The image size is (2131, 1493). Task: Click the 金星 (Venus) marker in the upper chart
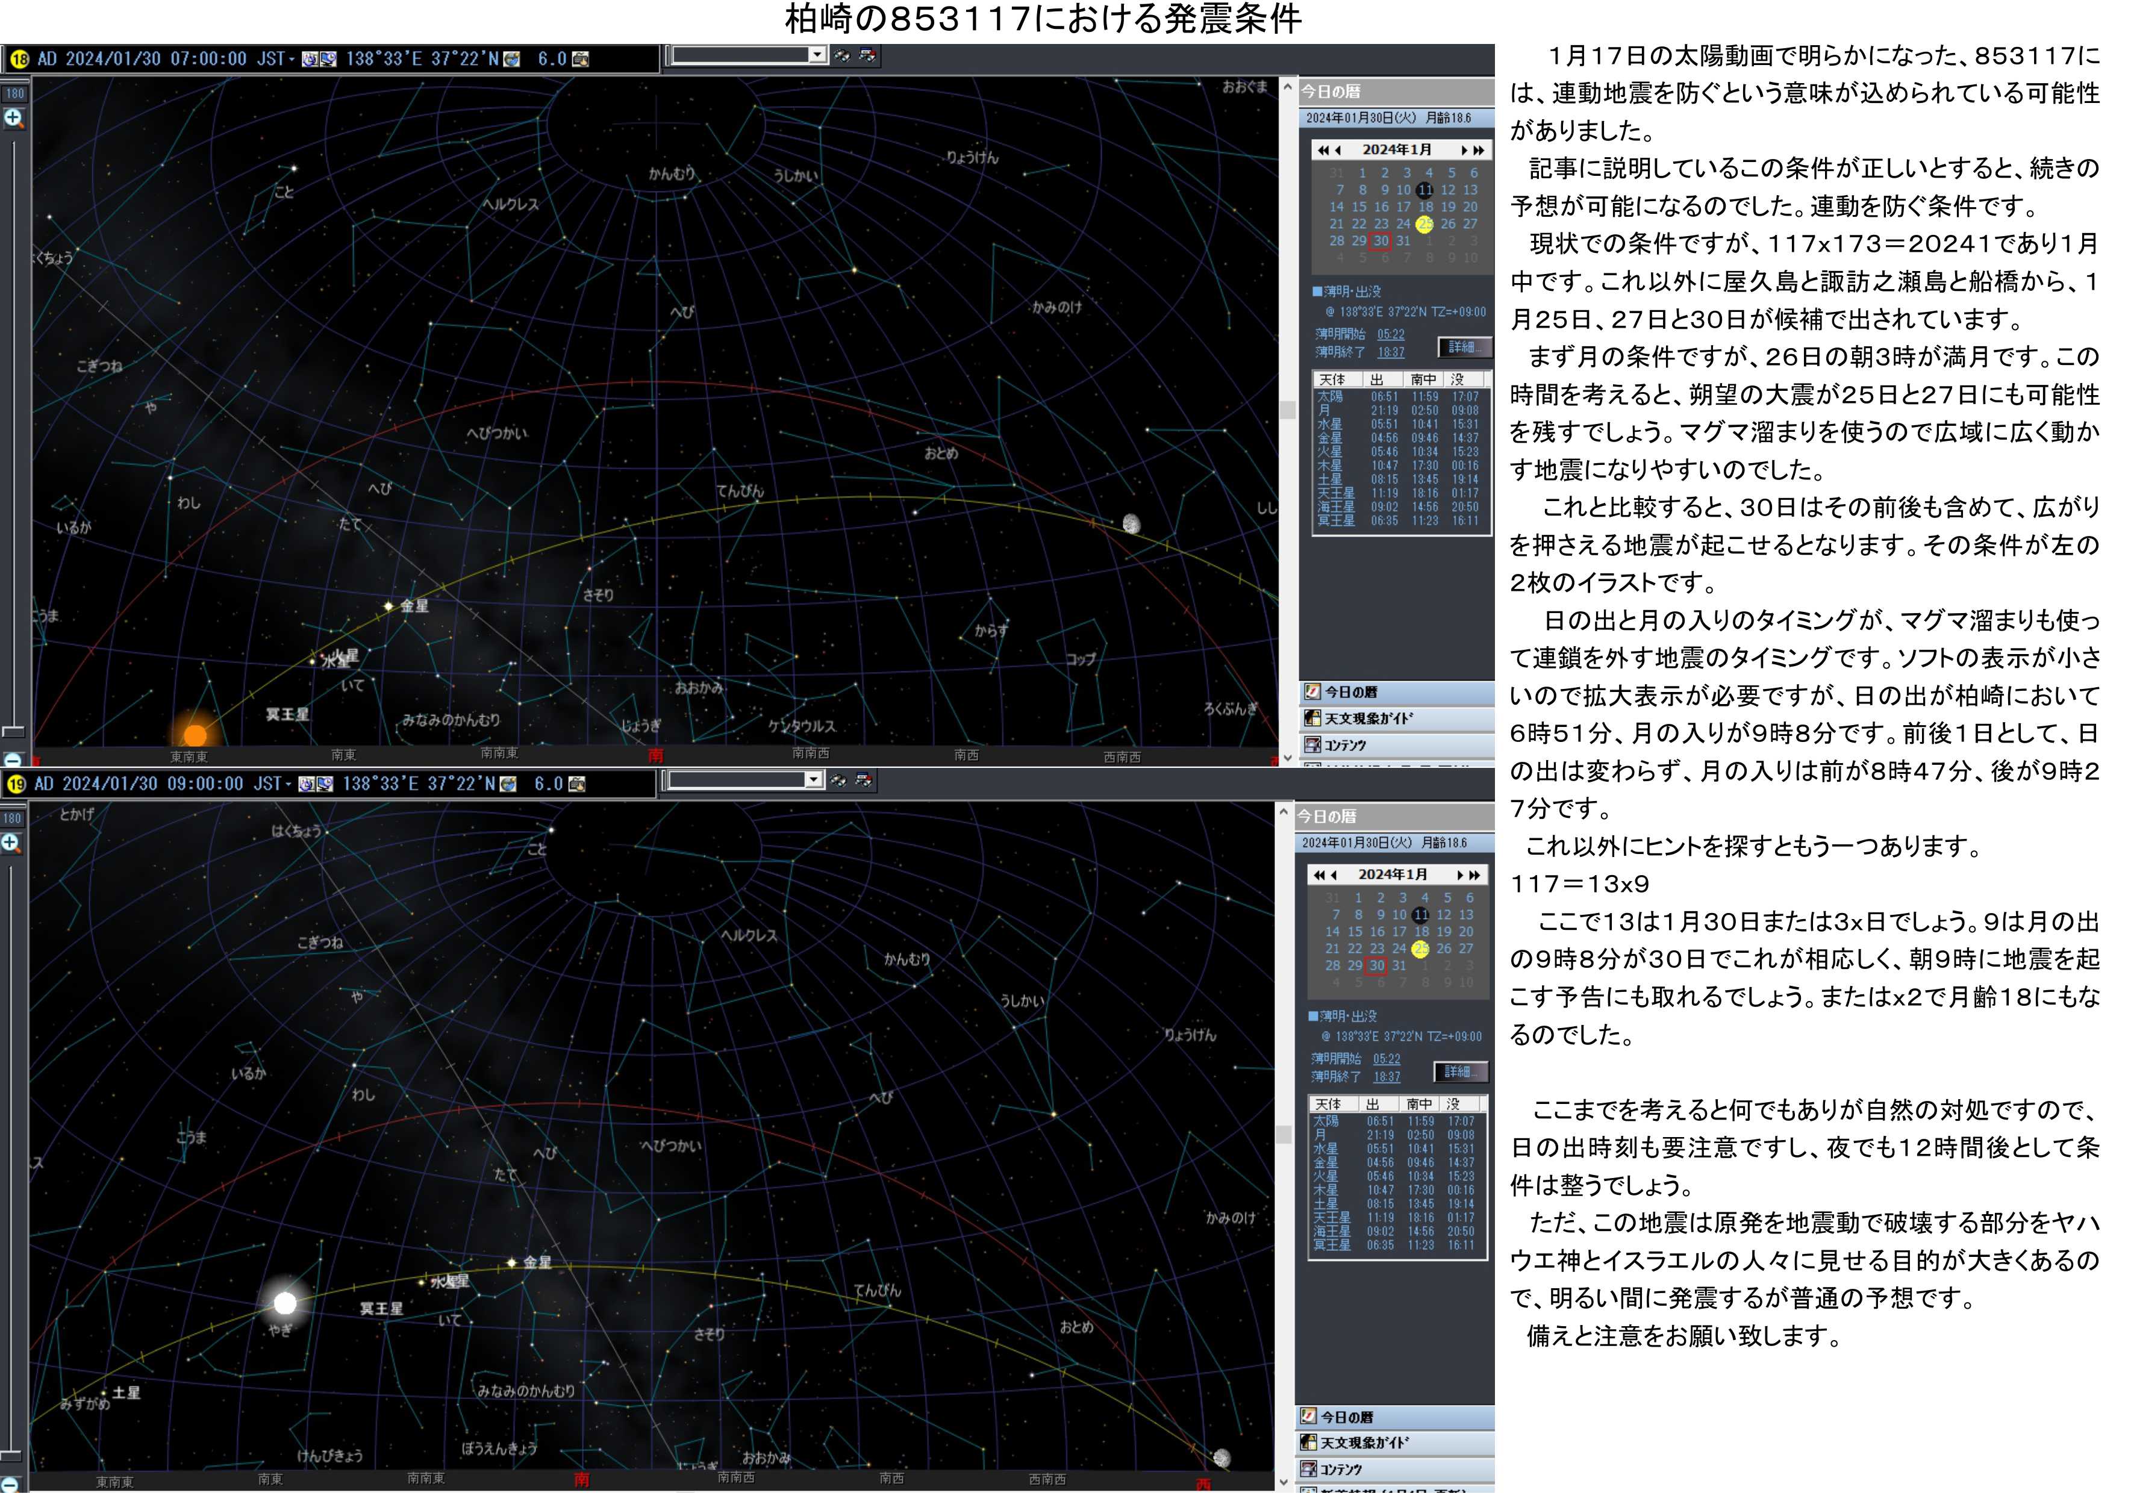pos(389,606)
